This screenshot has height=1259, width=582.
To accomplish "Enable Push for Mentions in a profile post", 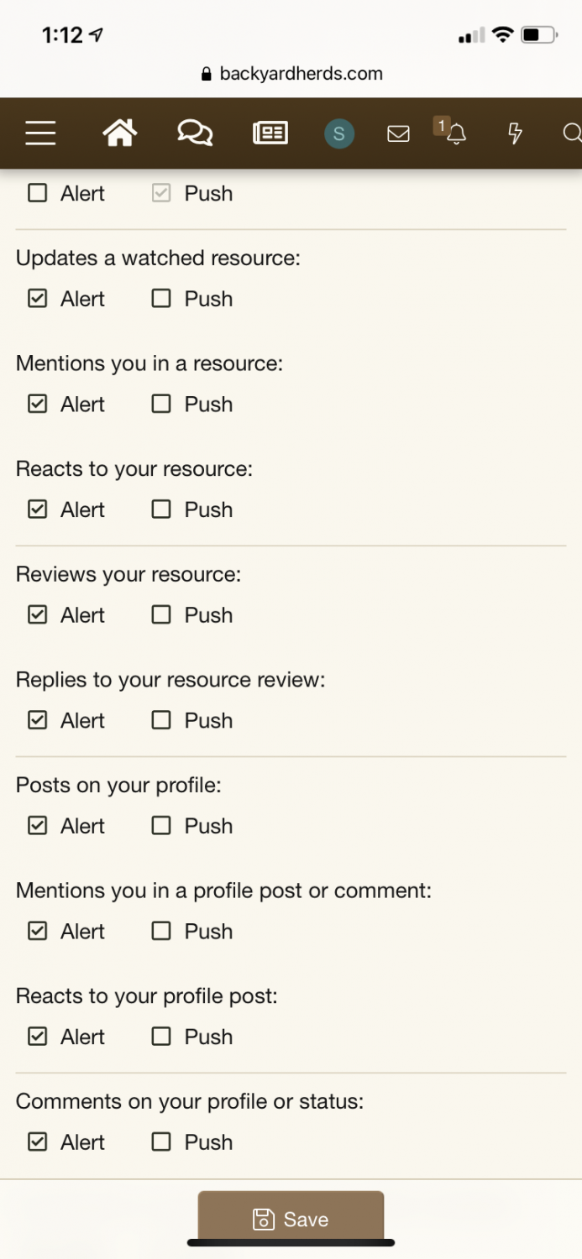I will [161, 932].
